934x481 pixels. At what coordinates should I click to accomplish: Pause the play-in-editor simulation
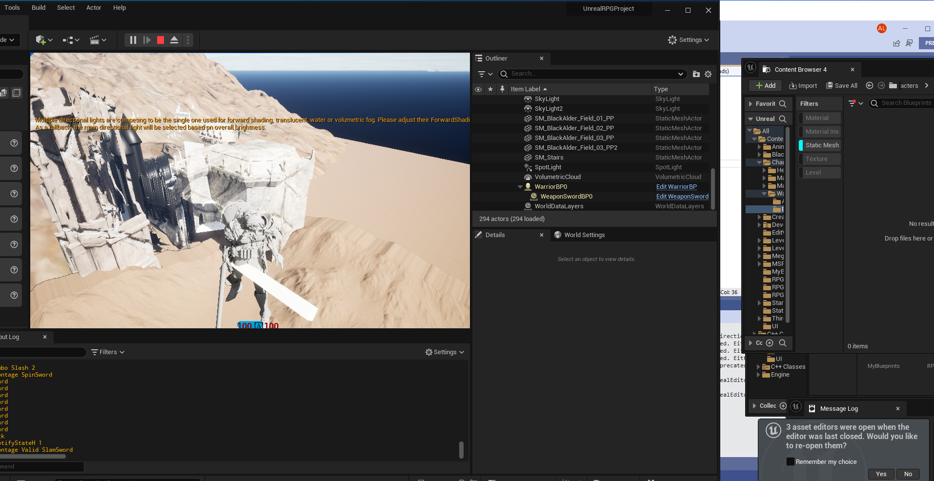coord(133,40)
